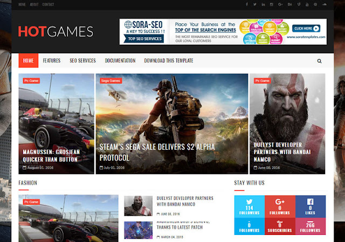Click the SoundCloud cloud icon in top bar
This screenshot has width=345, height=242.
325,4
